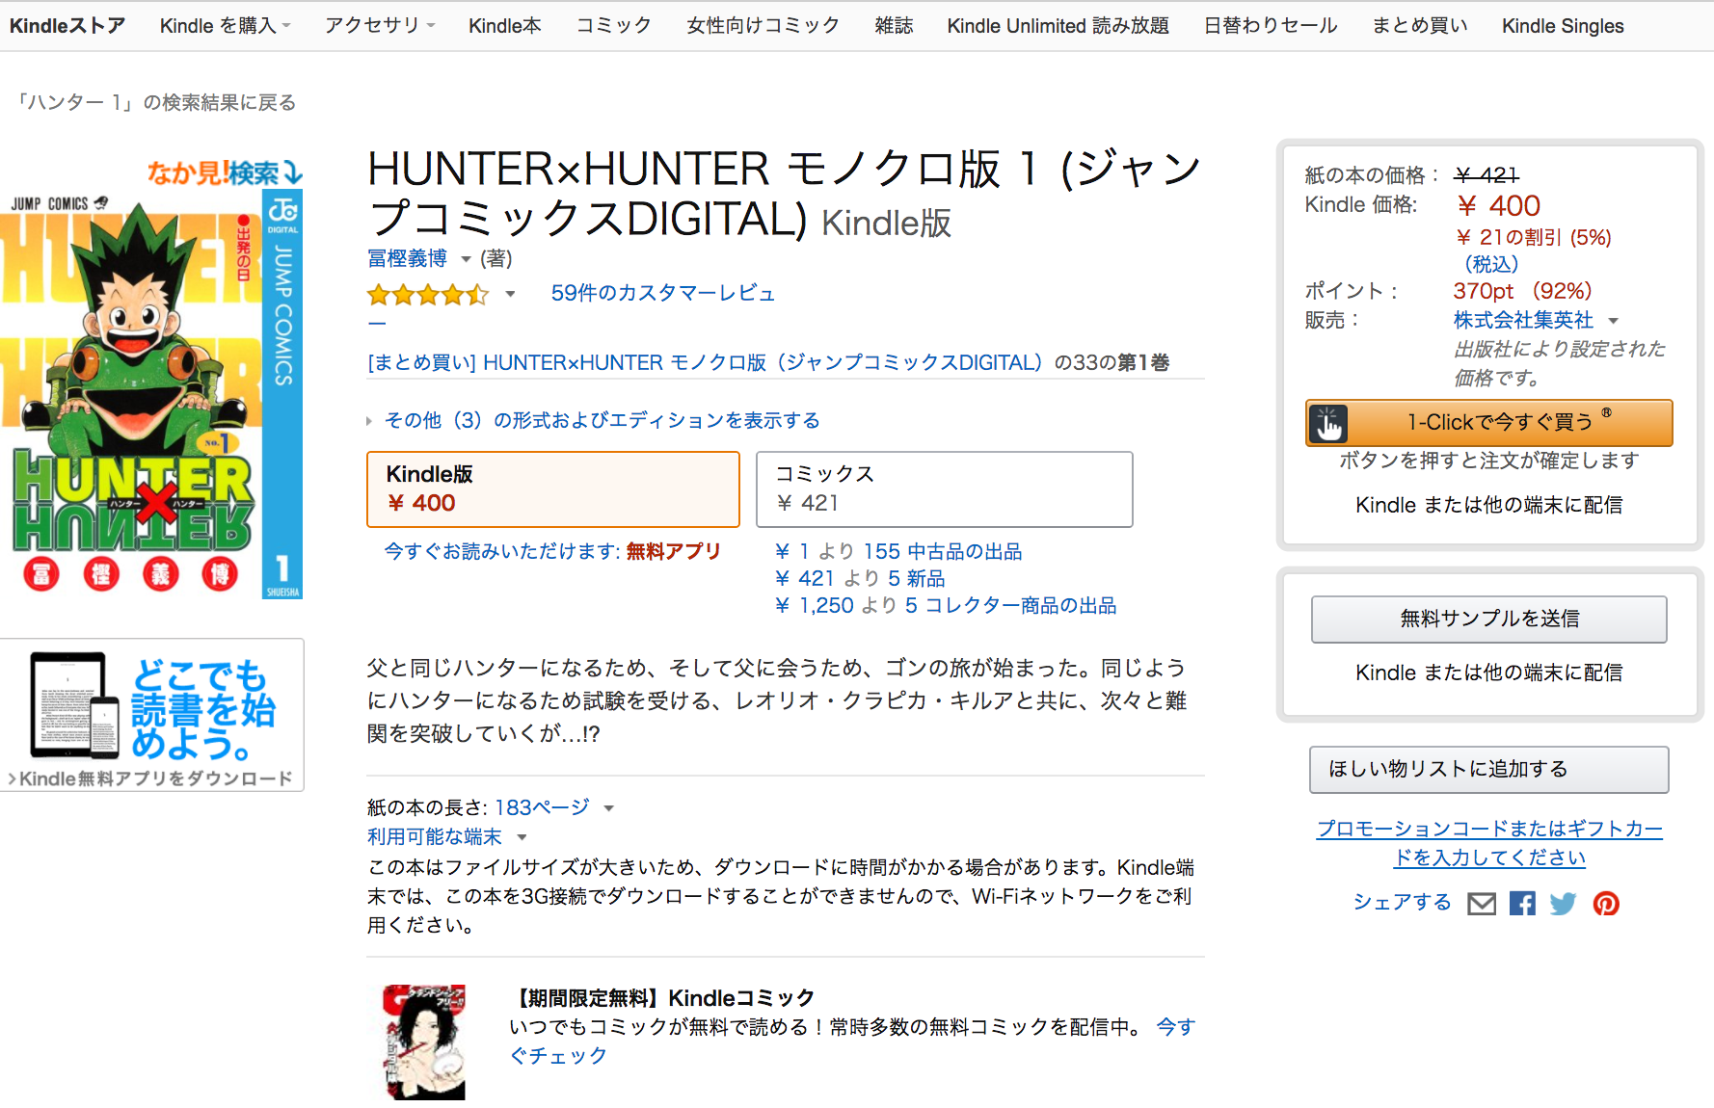Open 日替わりセール navigation item

tap(1271, 26)
